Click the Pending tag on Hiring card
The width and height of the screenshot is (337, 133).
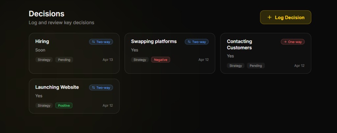pos(64,60)
